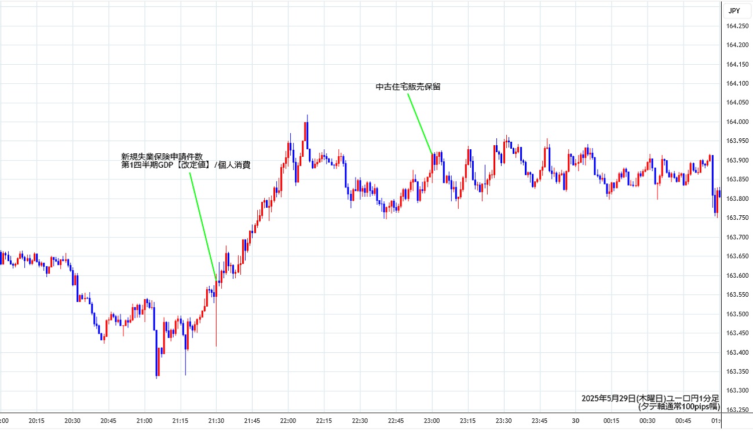Select the 21:00 time axis label
The height and width of the screenshot is (431, 753).
click(144, 421)
